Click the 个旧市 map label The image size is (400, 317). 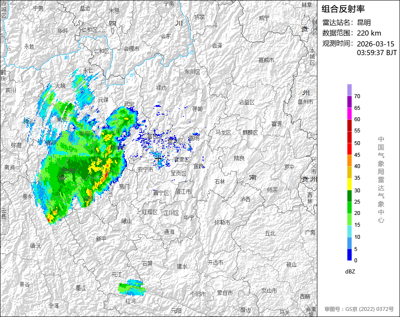pos(198,294)
